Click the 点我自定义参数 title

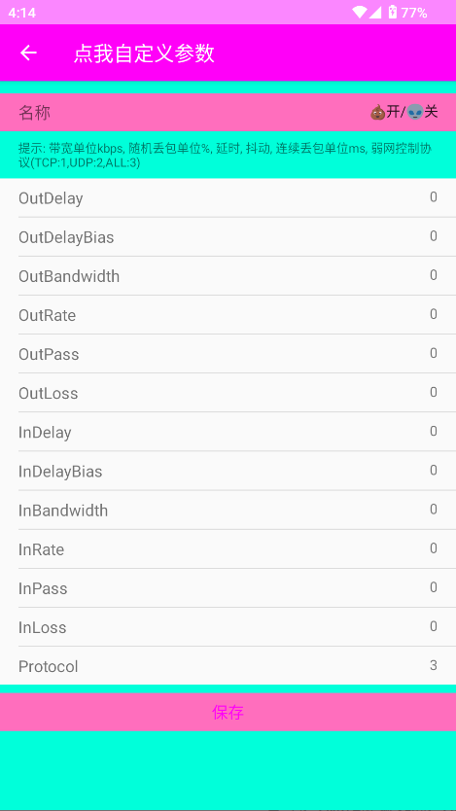[x=144, y=53]
